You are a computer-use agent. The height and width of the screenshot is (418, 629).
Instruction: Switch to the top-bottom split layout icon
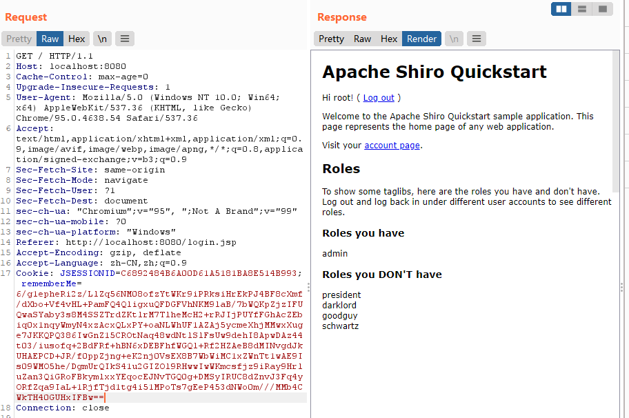pyautogui.click(x=582, y=9)
